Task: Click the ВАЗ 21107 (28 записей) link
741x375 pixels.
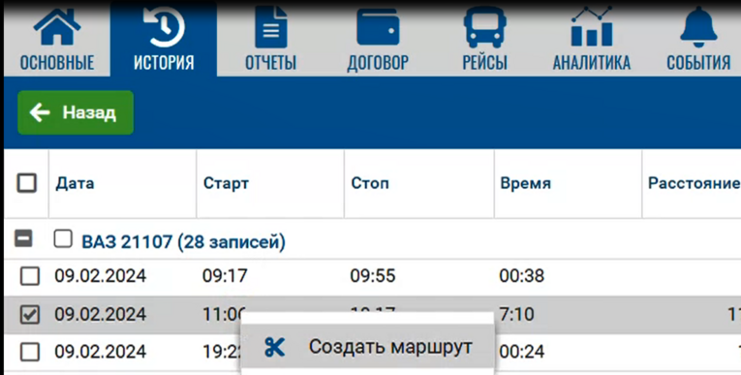Action: pos(184,241)
